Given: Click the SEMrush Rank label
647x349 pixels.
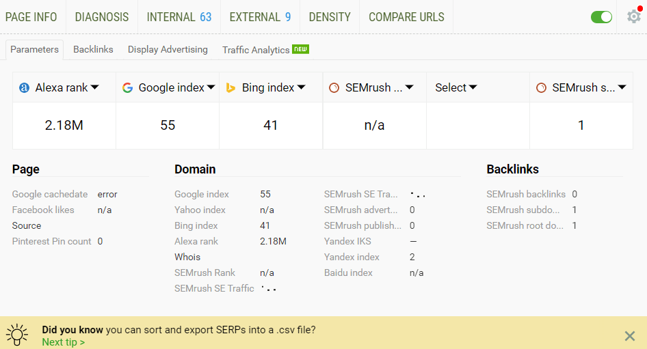Looking at the screenshot, I should click(x=204, y=273).
